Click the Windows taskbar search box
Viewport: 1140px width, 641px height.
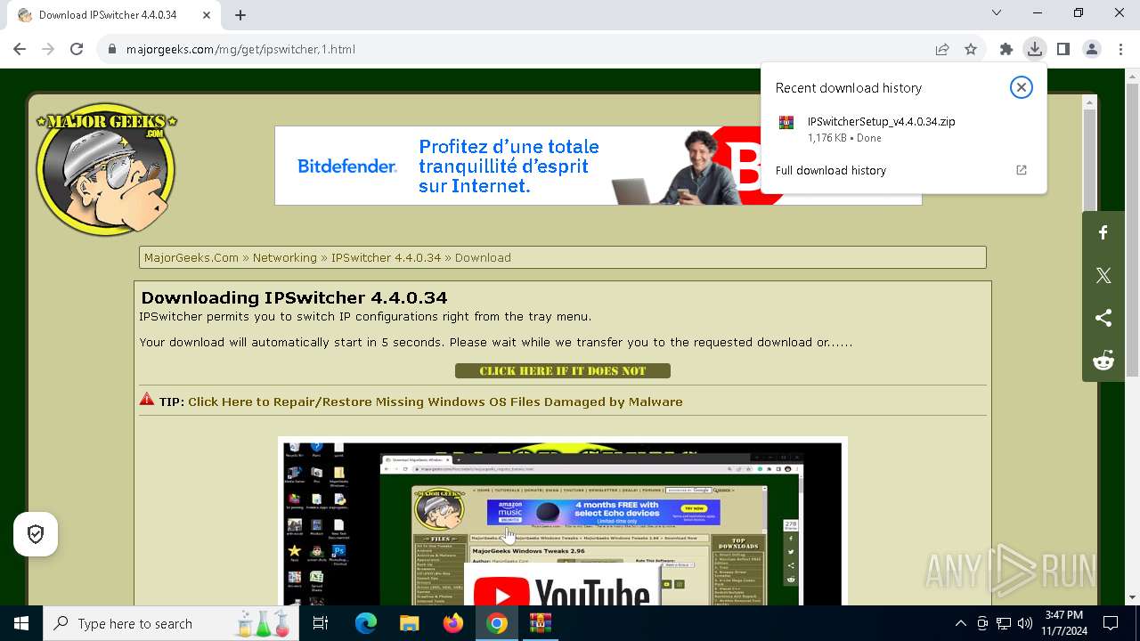tap(172, 623)
